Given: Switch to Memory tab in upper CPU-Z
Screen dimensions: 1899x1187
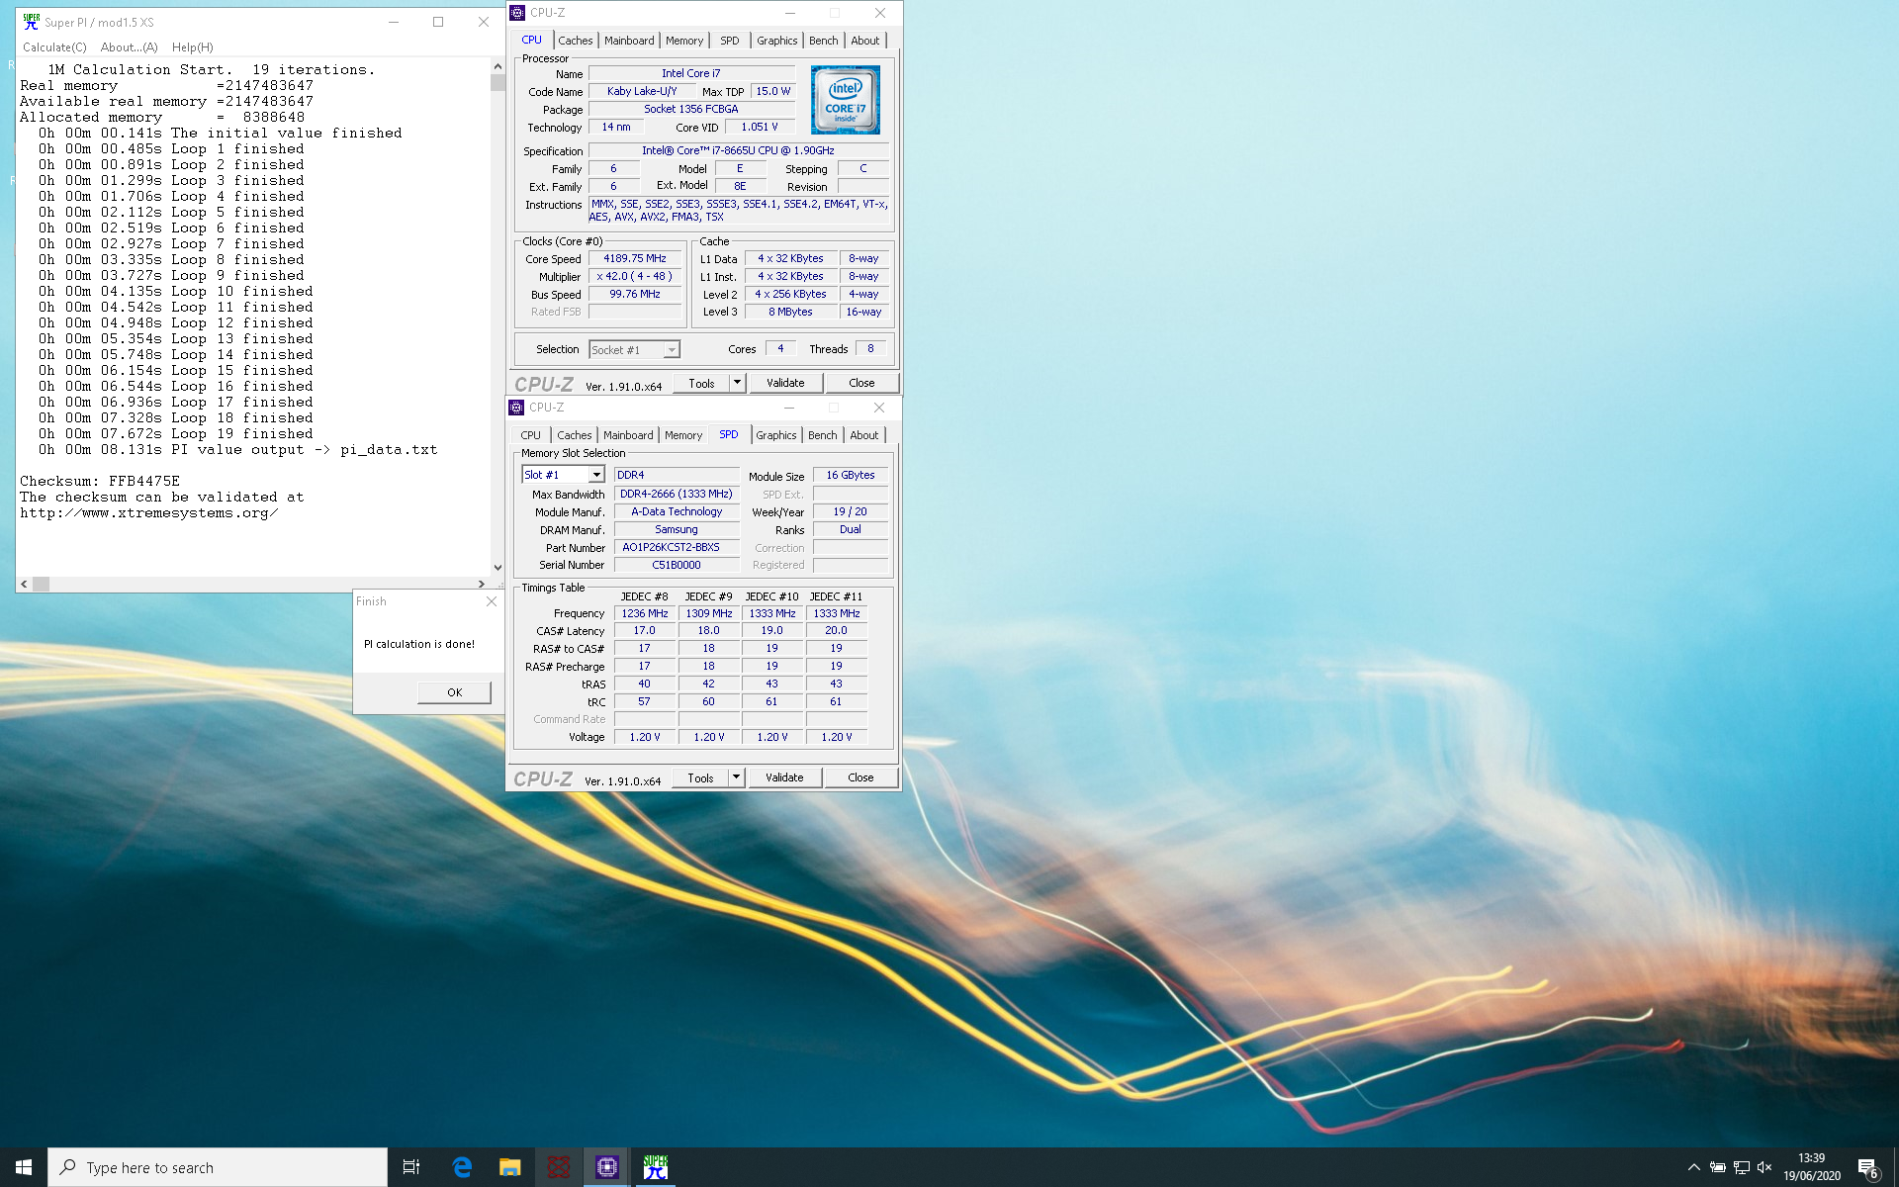Looking at the screenshot, I should [684, 41].
